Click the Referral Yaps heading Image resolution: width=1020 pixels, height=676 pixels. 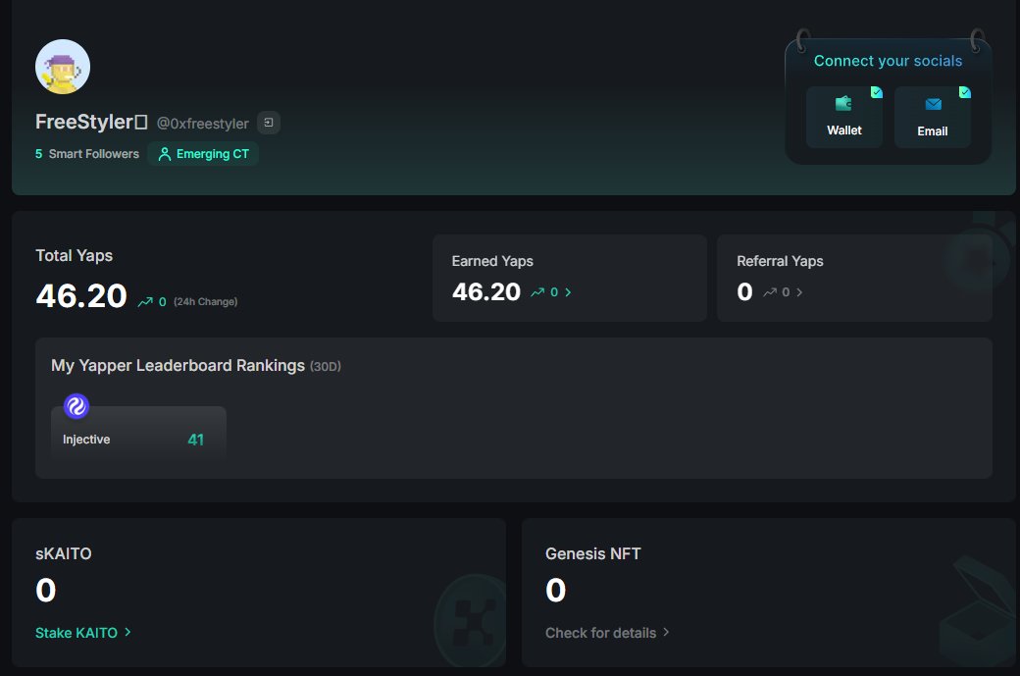tap(780, 261)
